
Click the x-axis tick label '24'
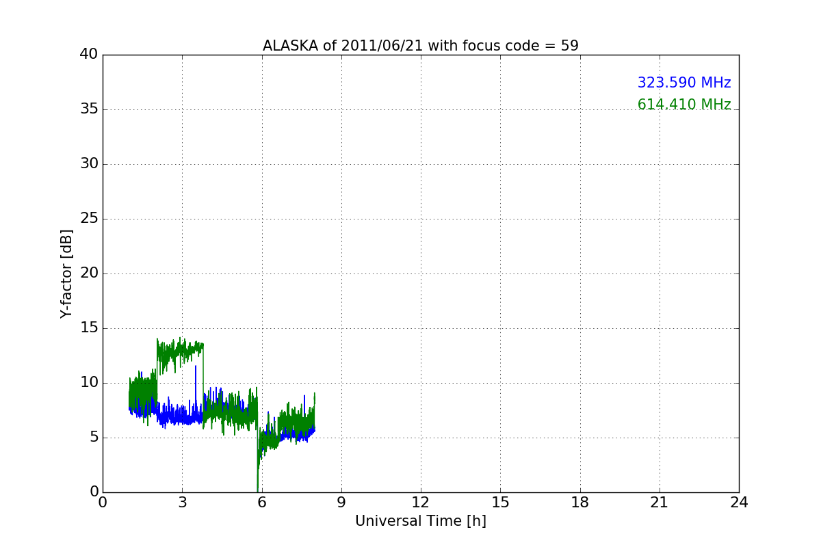click(x=739, y=503)
